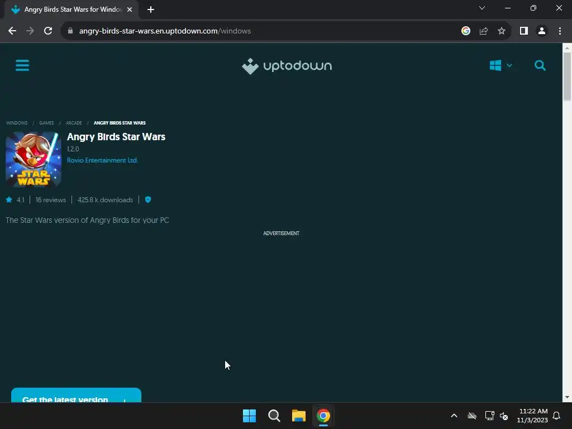Click the muted volume tray icon

[504, 416]
